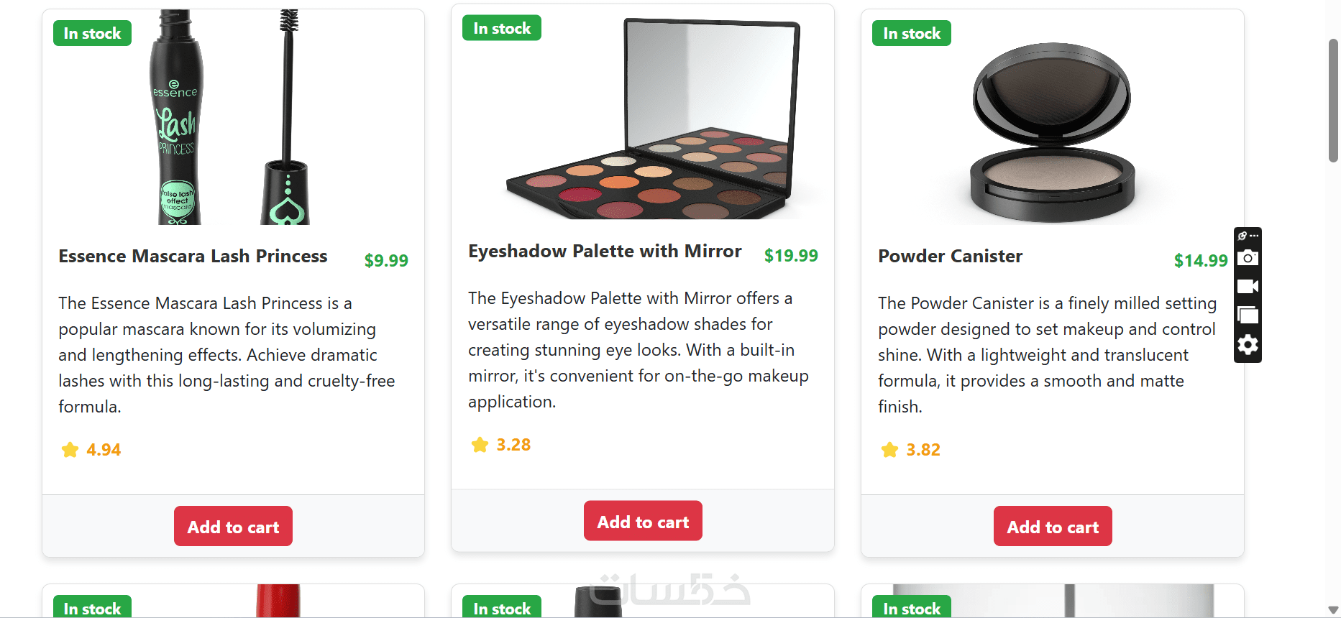Screen dimensions: 1341x618
Task: Add Powder Canister to cart
Action: [x=1053, y=527]
